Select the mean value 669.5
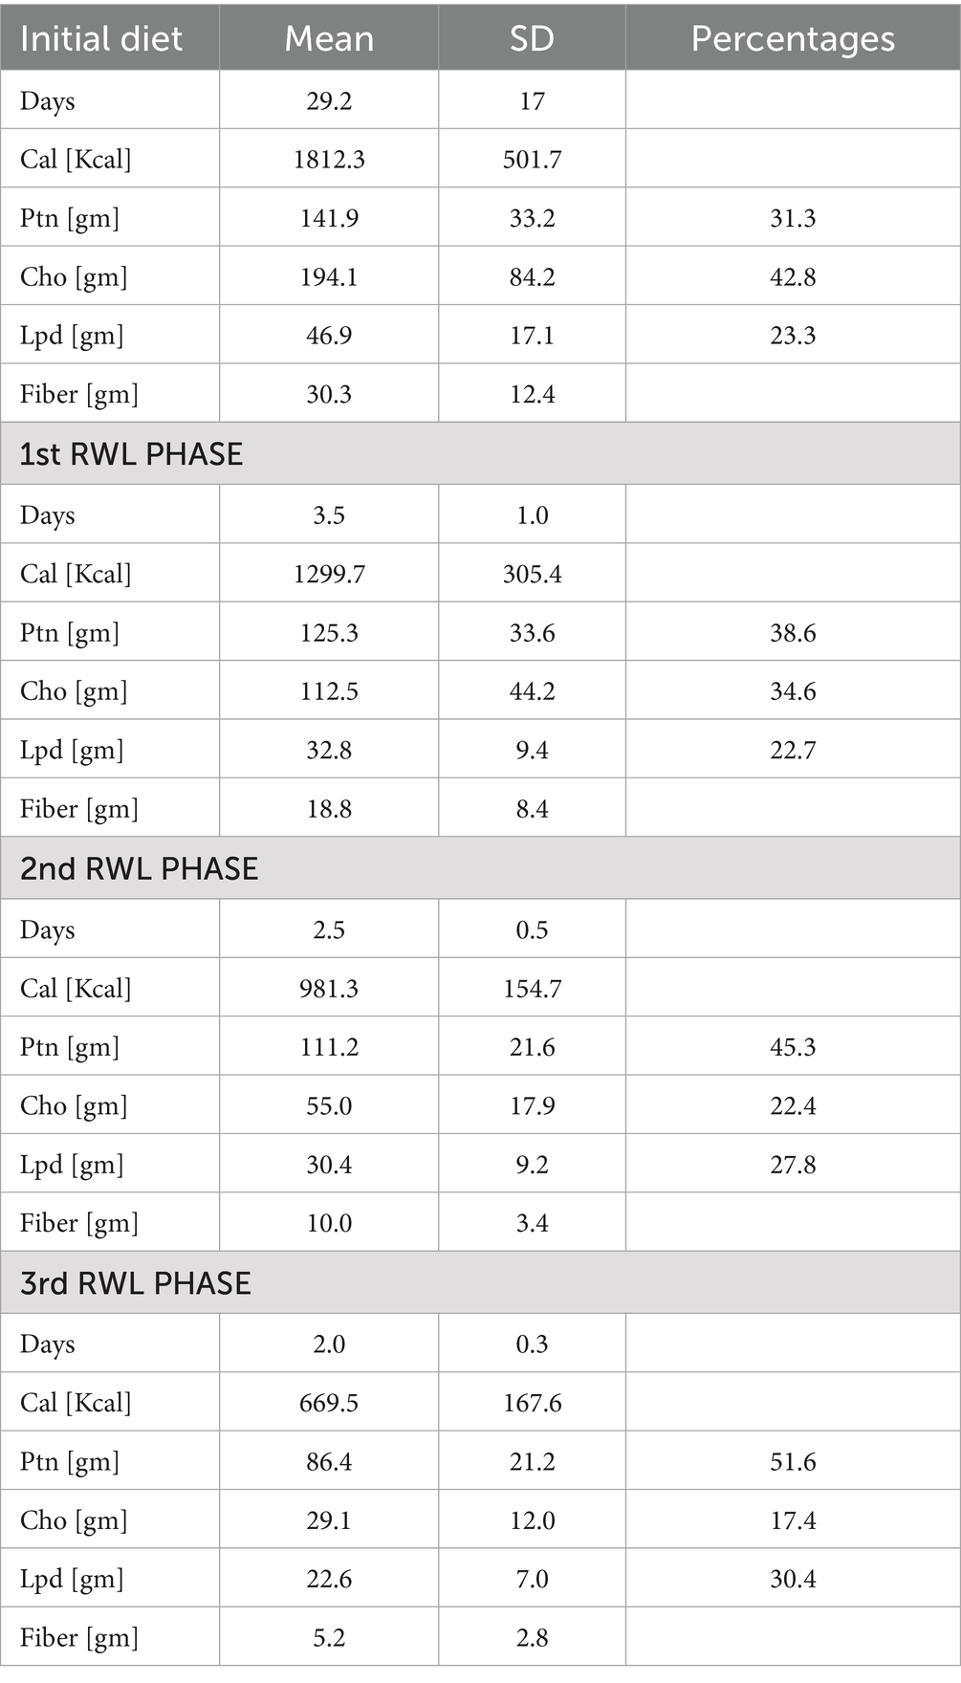 point(329,1403)
